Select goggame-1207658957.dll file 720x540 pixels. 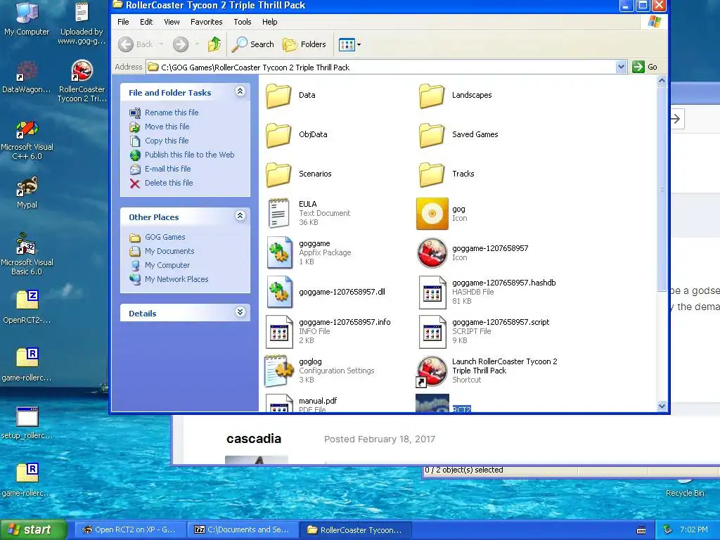click(x=326, y=292)
